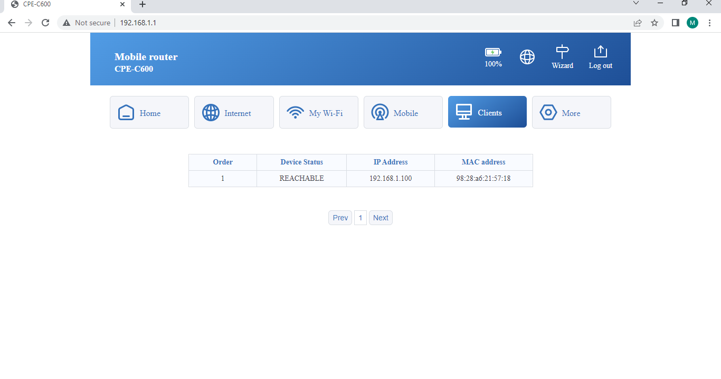Open the tab search dropdown arrow
Screen dimensions: 721x379
coord(636,3)
